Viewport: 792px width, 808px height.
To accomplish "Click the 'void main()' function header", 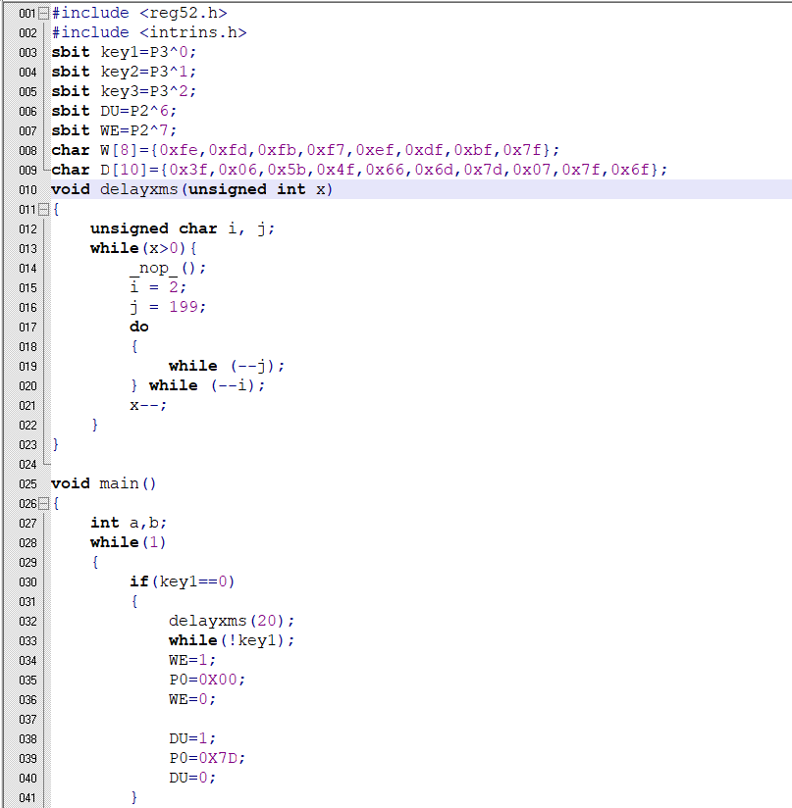I will 104,483.
